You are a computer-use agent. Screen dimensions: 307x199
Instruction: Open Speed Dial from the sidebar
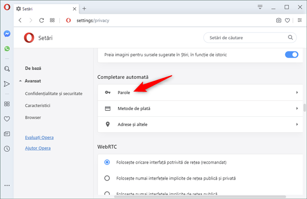coord(7,104)
